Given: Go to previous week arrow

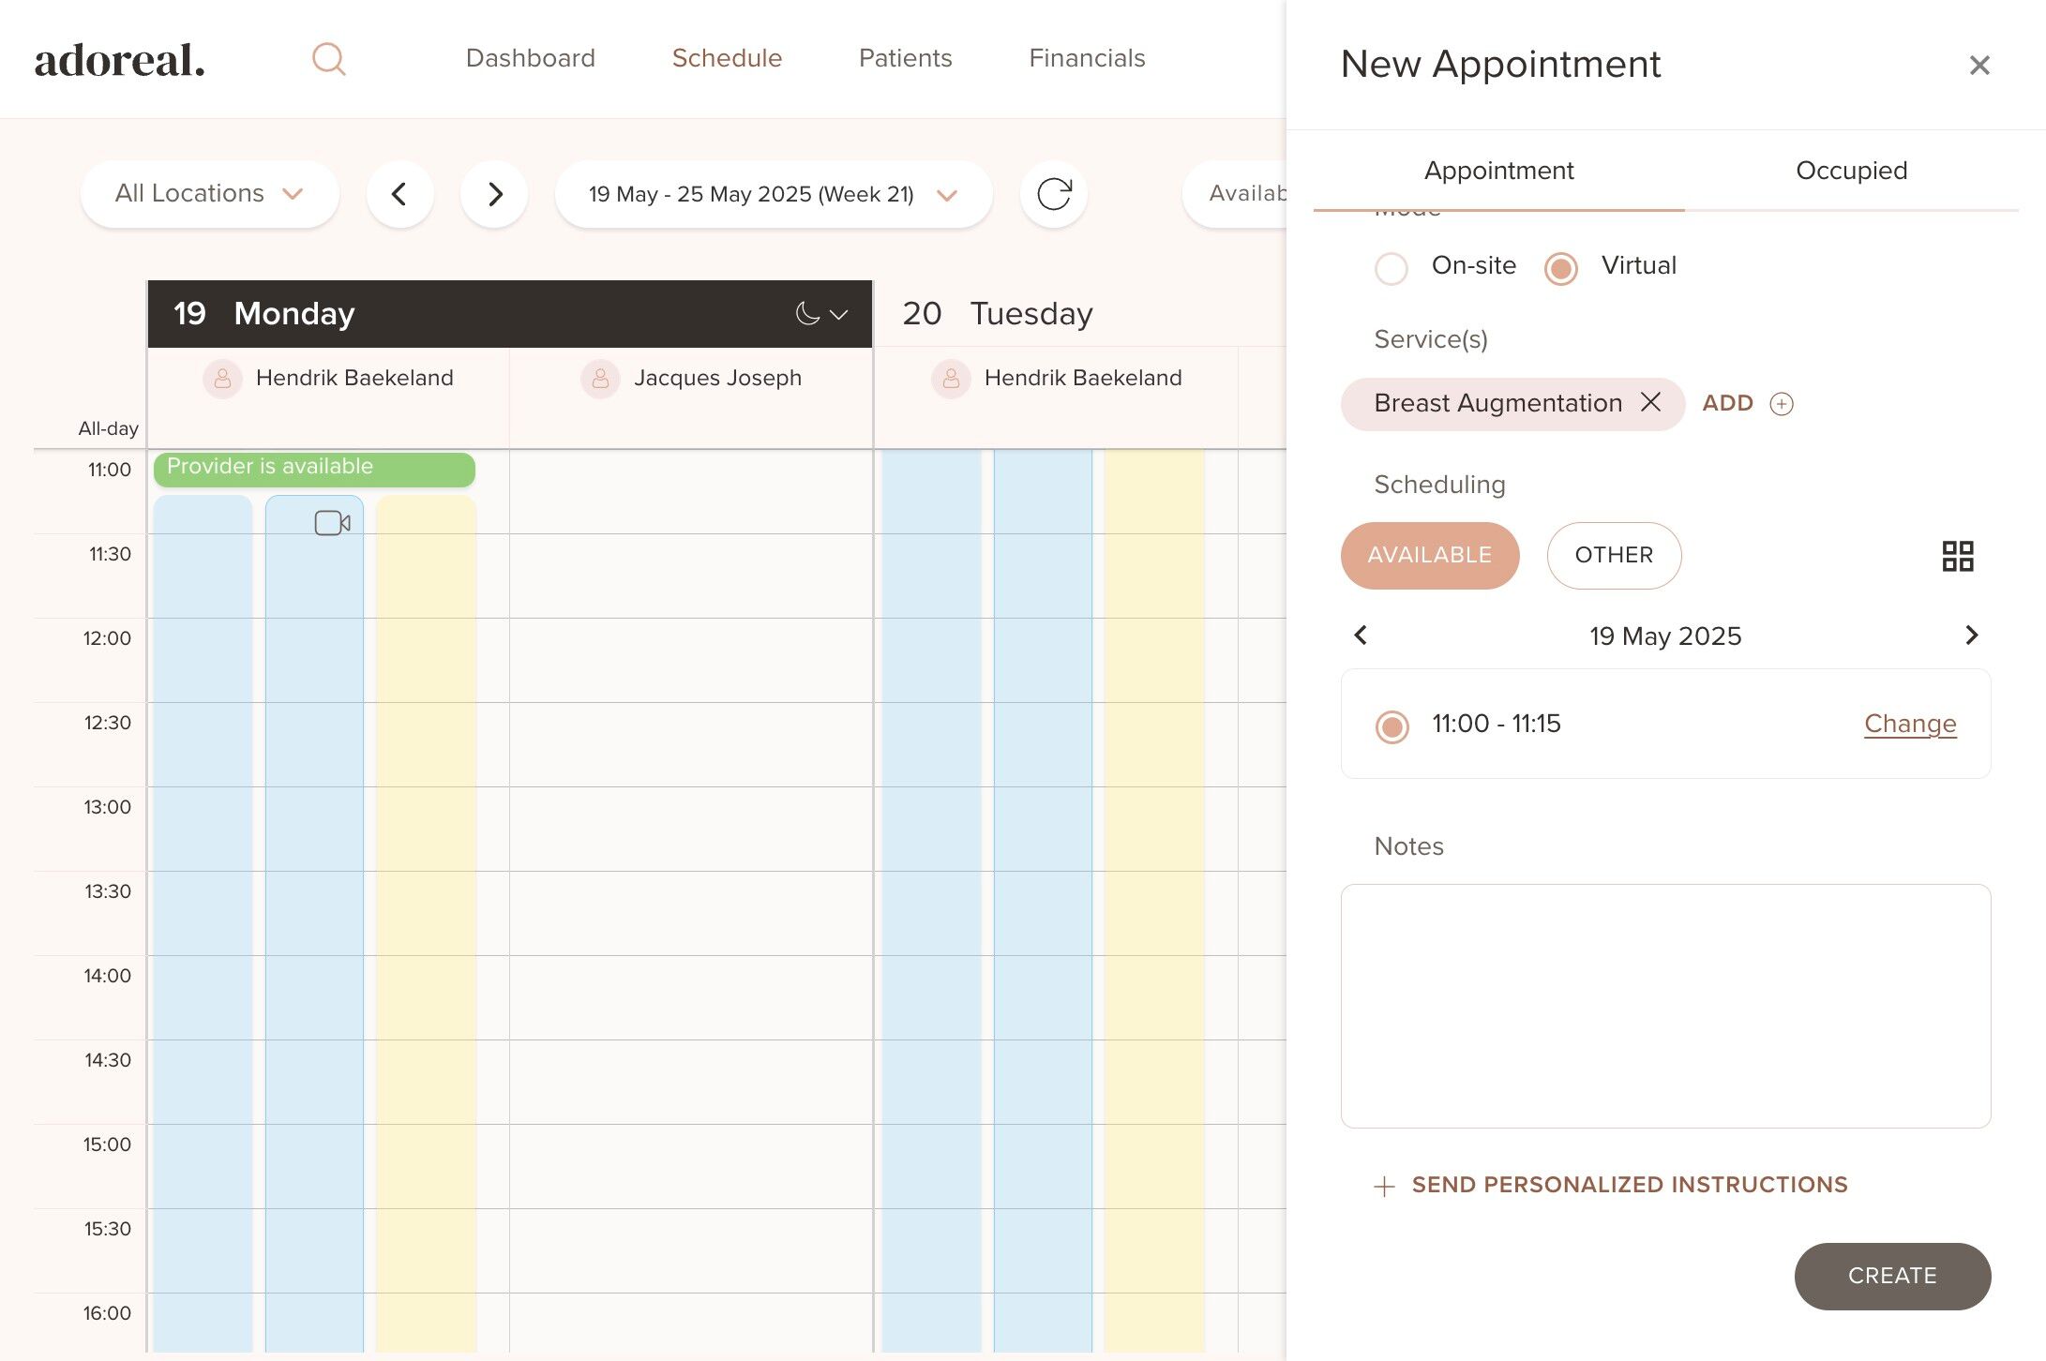Looking at the screenshot, I should 399,194.
